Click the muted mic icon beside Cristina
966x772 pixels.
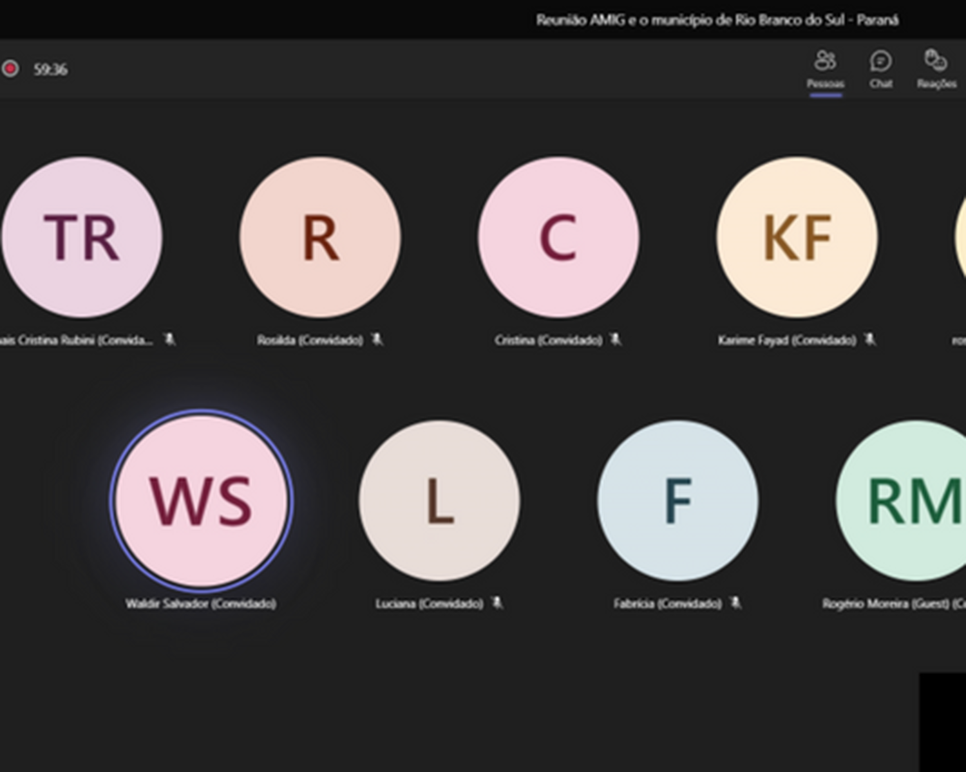click(616, 339)
